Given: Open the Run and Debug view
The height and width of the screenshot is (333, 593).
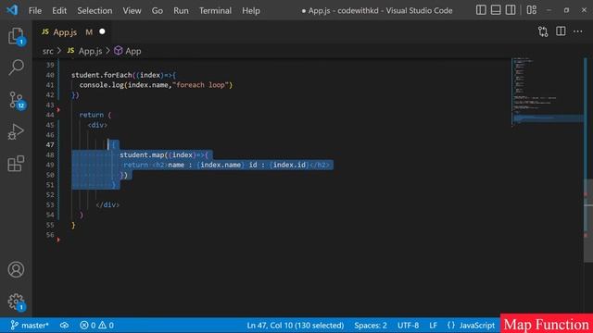Looking at the screenshot, I should point(16,131).
